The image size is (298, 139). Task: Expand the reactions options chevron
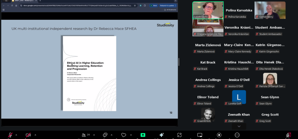tap(131, 135)
